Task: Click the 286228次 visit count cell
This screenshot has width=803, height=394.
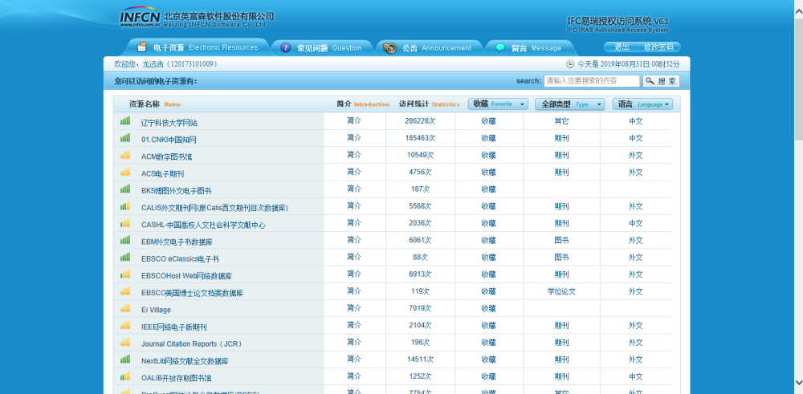Action: (420, 121)
